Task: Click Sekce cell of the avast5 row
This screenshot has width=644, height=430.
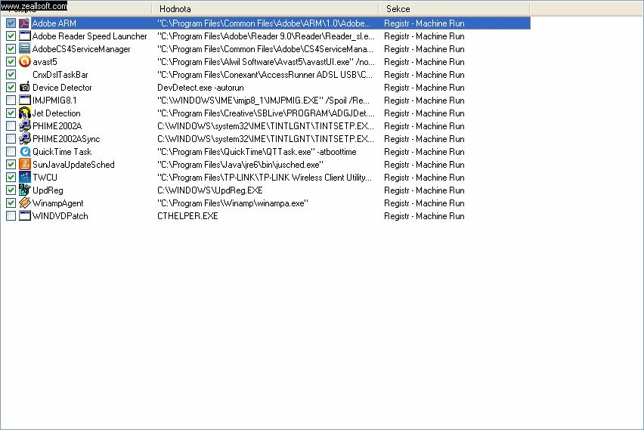Action: 424,62
